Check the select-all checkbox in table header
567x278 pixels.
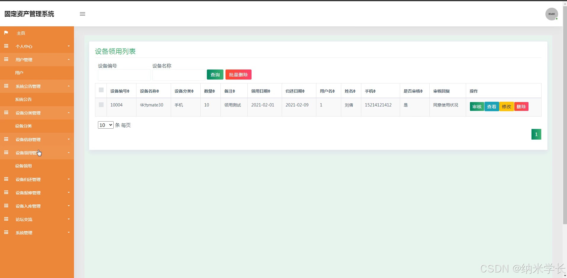coord(101,90)
